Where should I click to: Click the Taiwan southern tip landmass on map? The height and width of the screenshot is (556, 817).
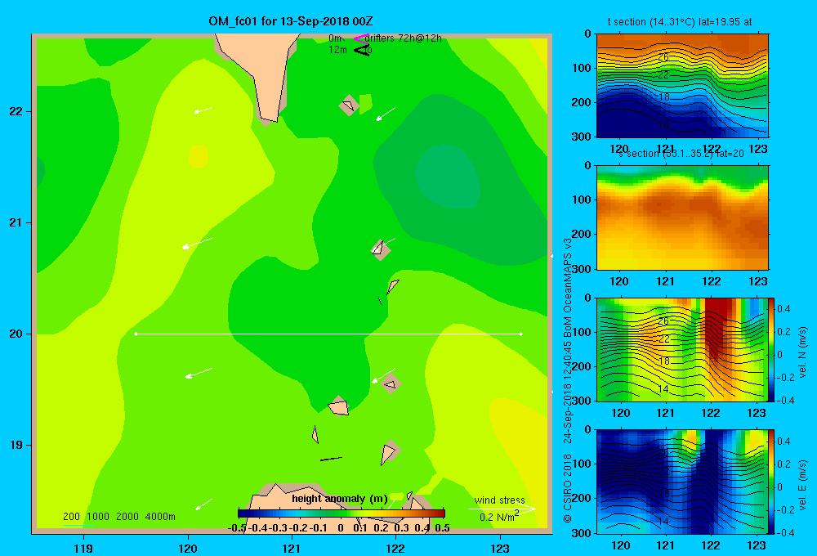click(263, 73)
